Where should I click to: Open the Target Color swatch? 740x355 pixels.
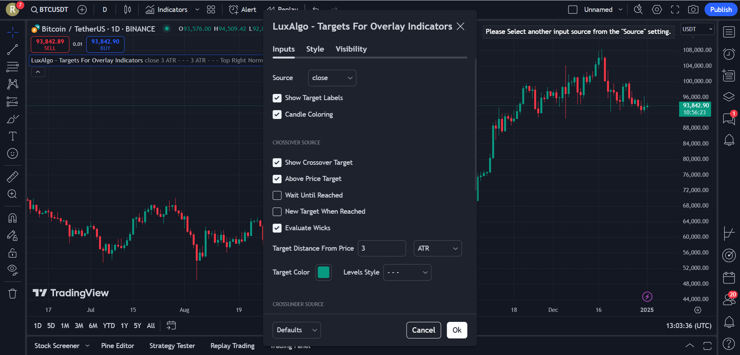pyautogui.click(x=323, y=273)
